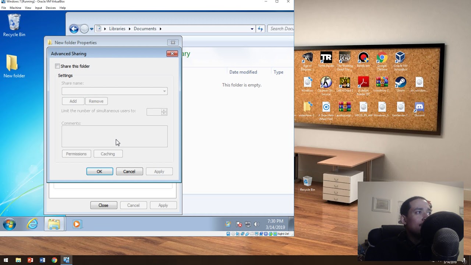Select Libraries in the address breadcrumb
The height and width of the screenshot is (265, 471).
(x=117, y=29)
